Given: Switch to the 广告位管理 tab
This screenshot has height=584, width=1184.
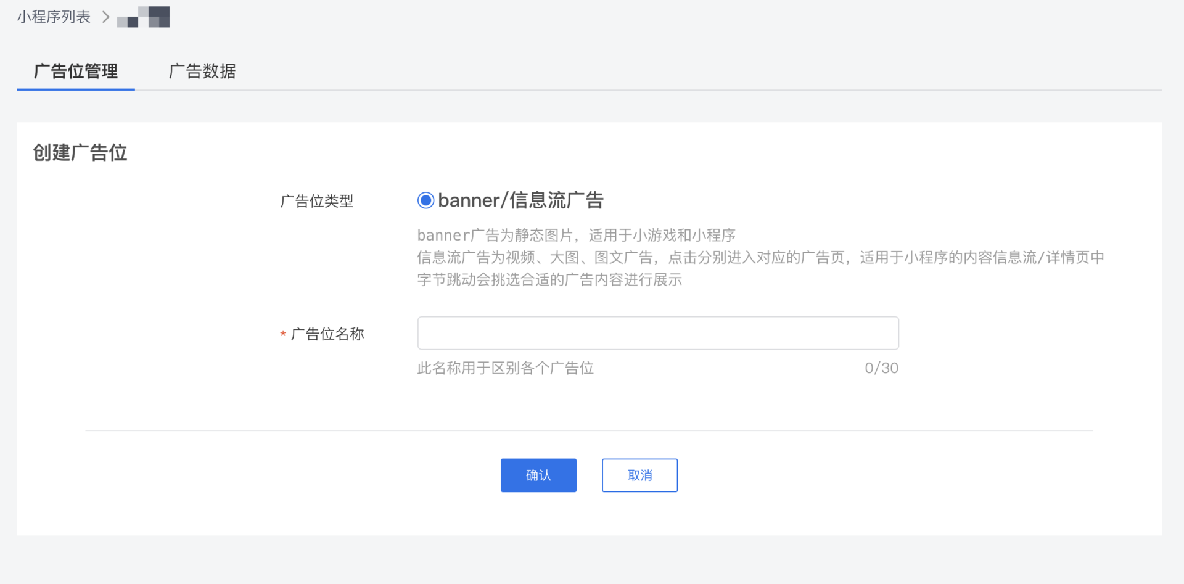Looking at the screenshot, I should (75, 72).
